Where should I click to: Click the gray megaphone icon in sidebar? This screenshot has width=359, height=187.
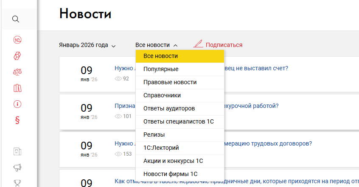[x=18, y=168]
